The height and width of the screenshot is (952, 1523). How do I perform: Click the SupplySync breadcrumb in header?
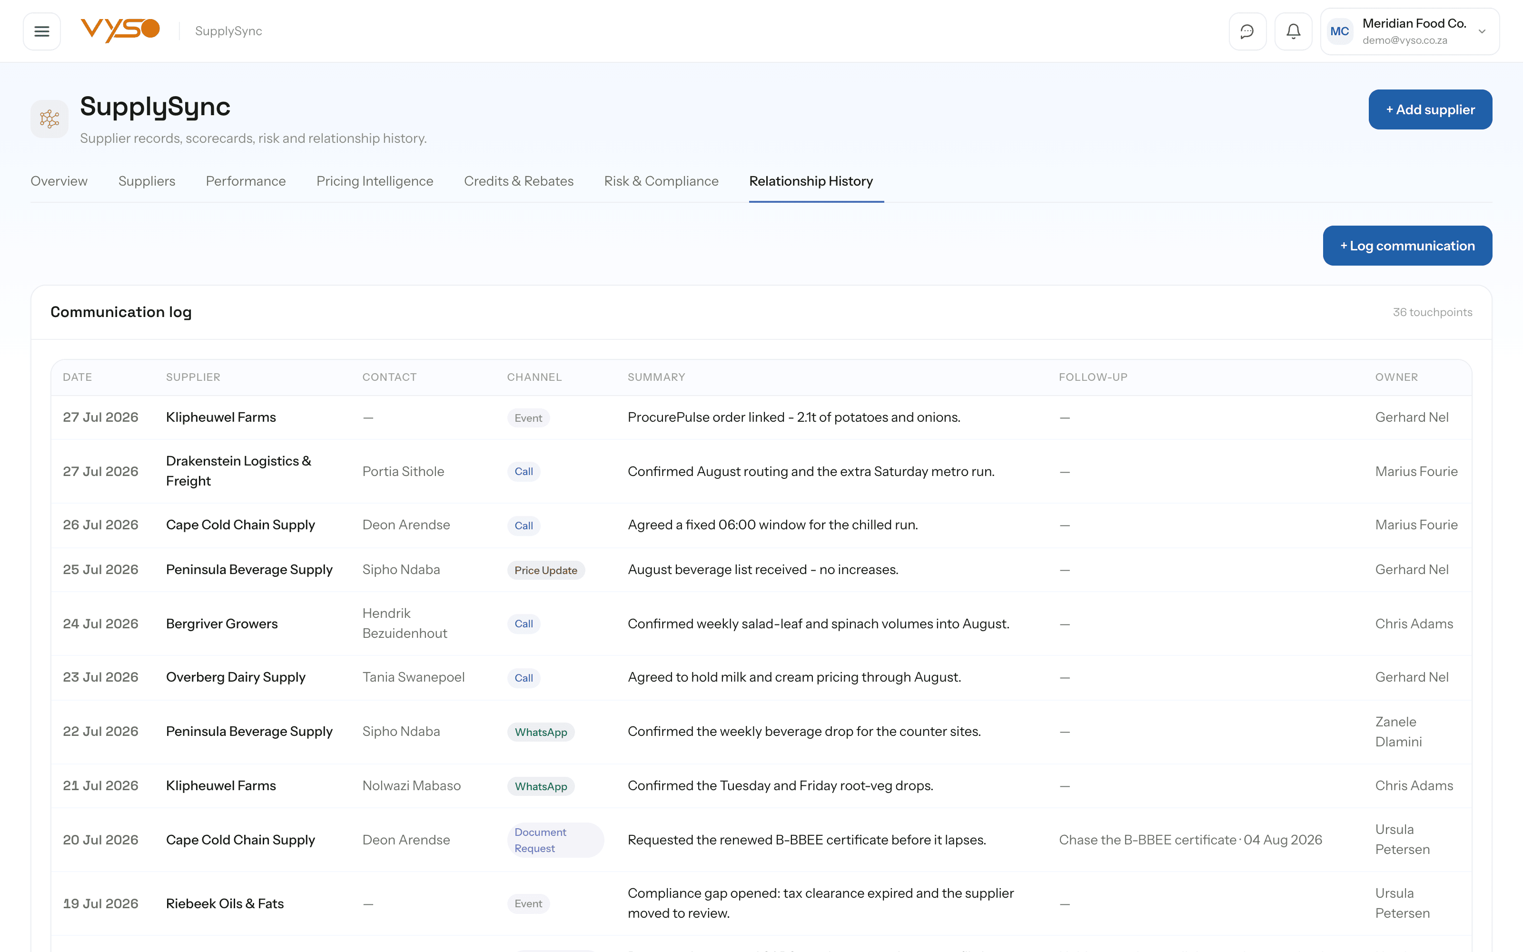(228, 31)
